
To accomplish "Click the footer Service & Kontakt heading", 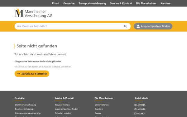I will [x=64, y=98].
